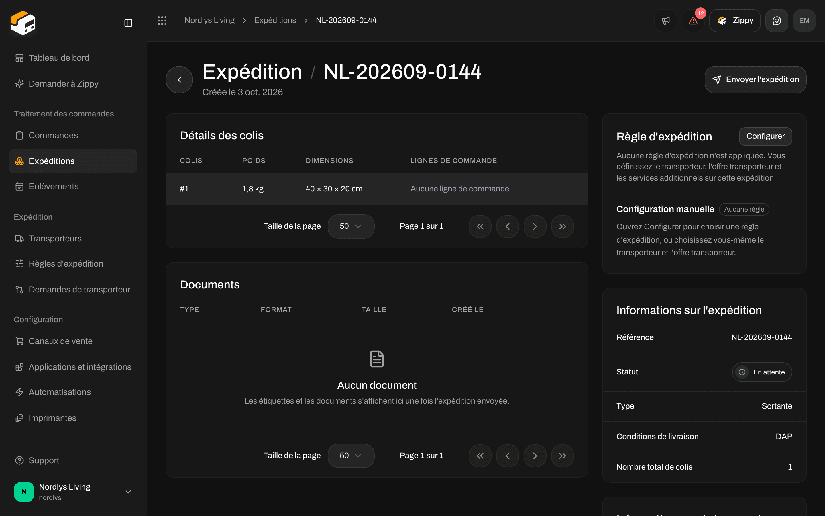Click the POIDS column header
Screen dimensions: 825x516
click(254, 161)
